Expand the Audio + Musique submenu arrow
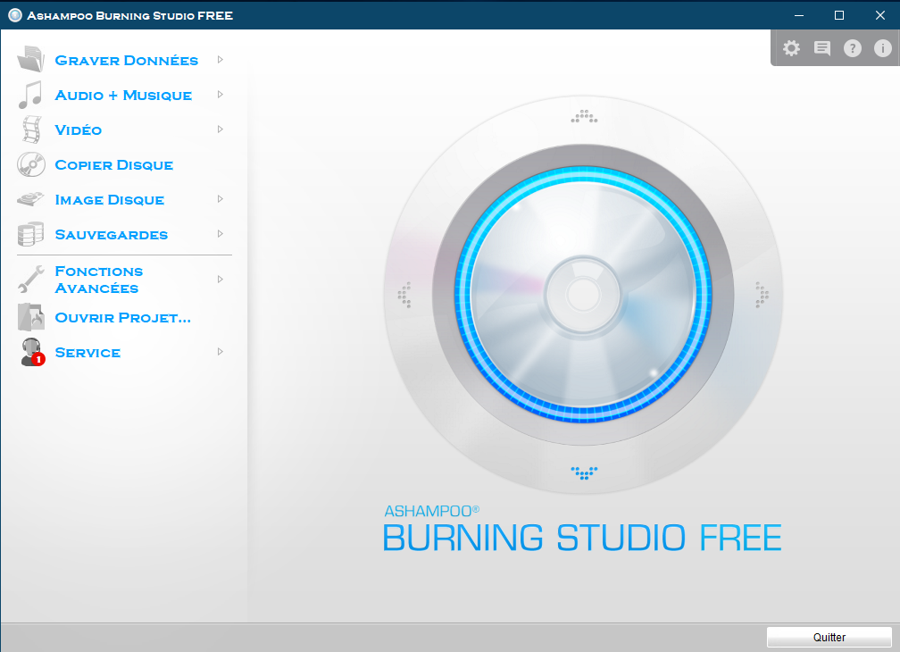 220,95
